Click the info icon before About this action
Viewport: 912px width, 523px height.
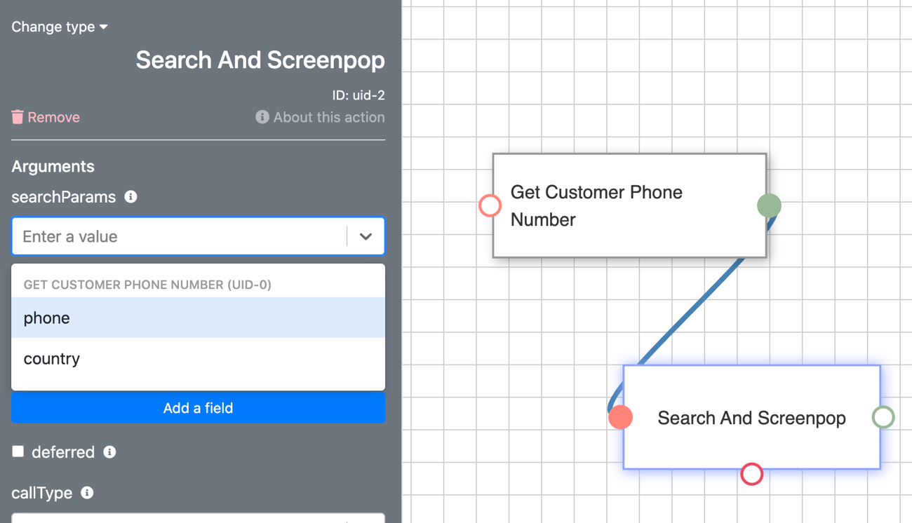(262, 117)
